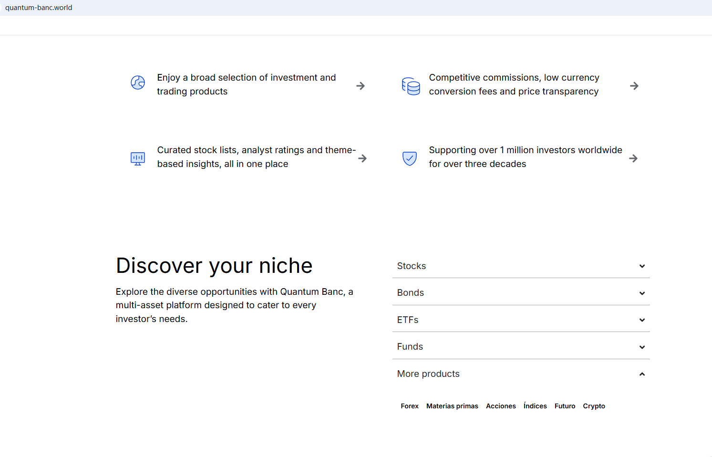The image size is (712, 457).
Task: Click arrow beside supporting 1 million investors
Action: point(633,158)
